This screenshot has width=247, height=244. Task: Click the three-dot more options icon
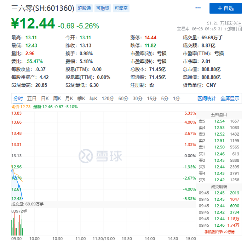click(x=198, y=8)
